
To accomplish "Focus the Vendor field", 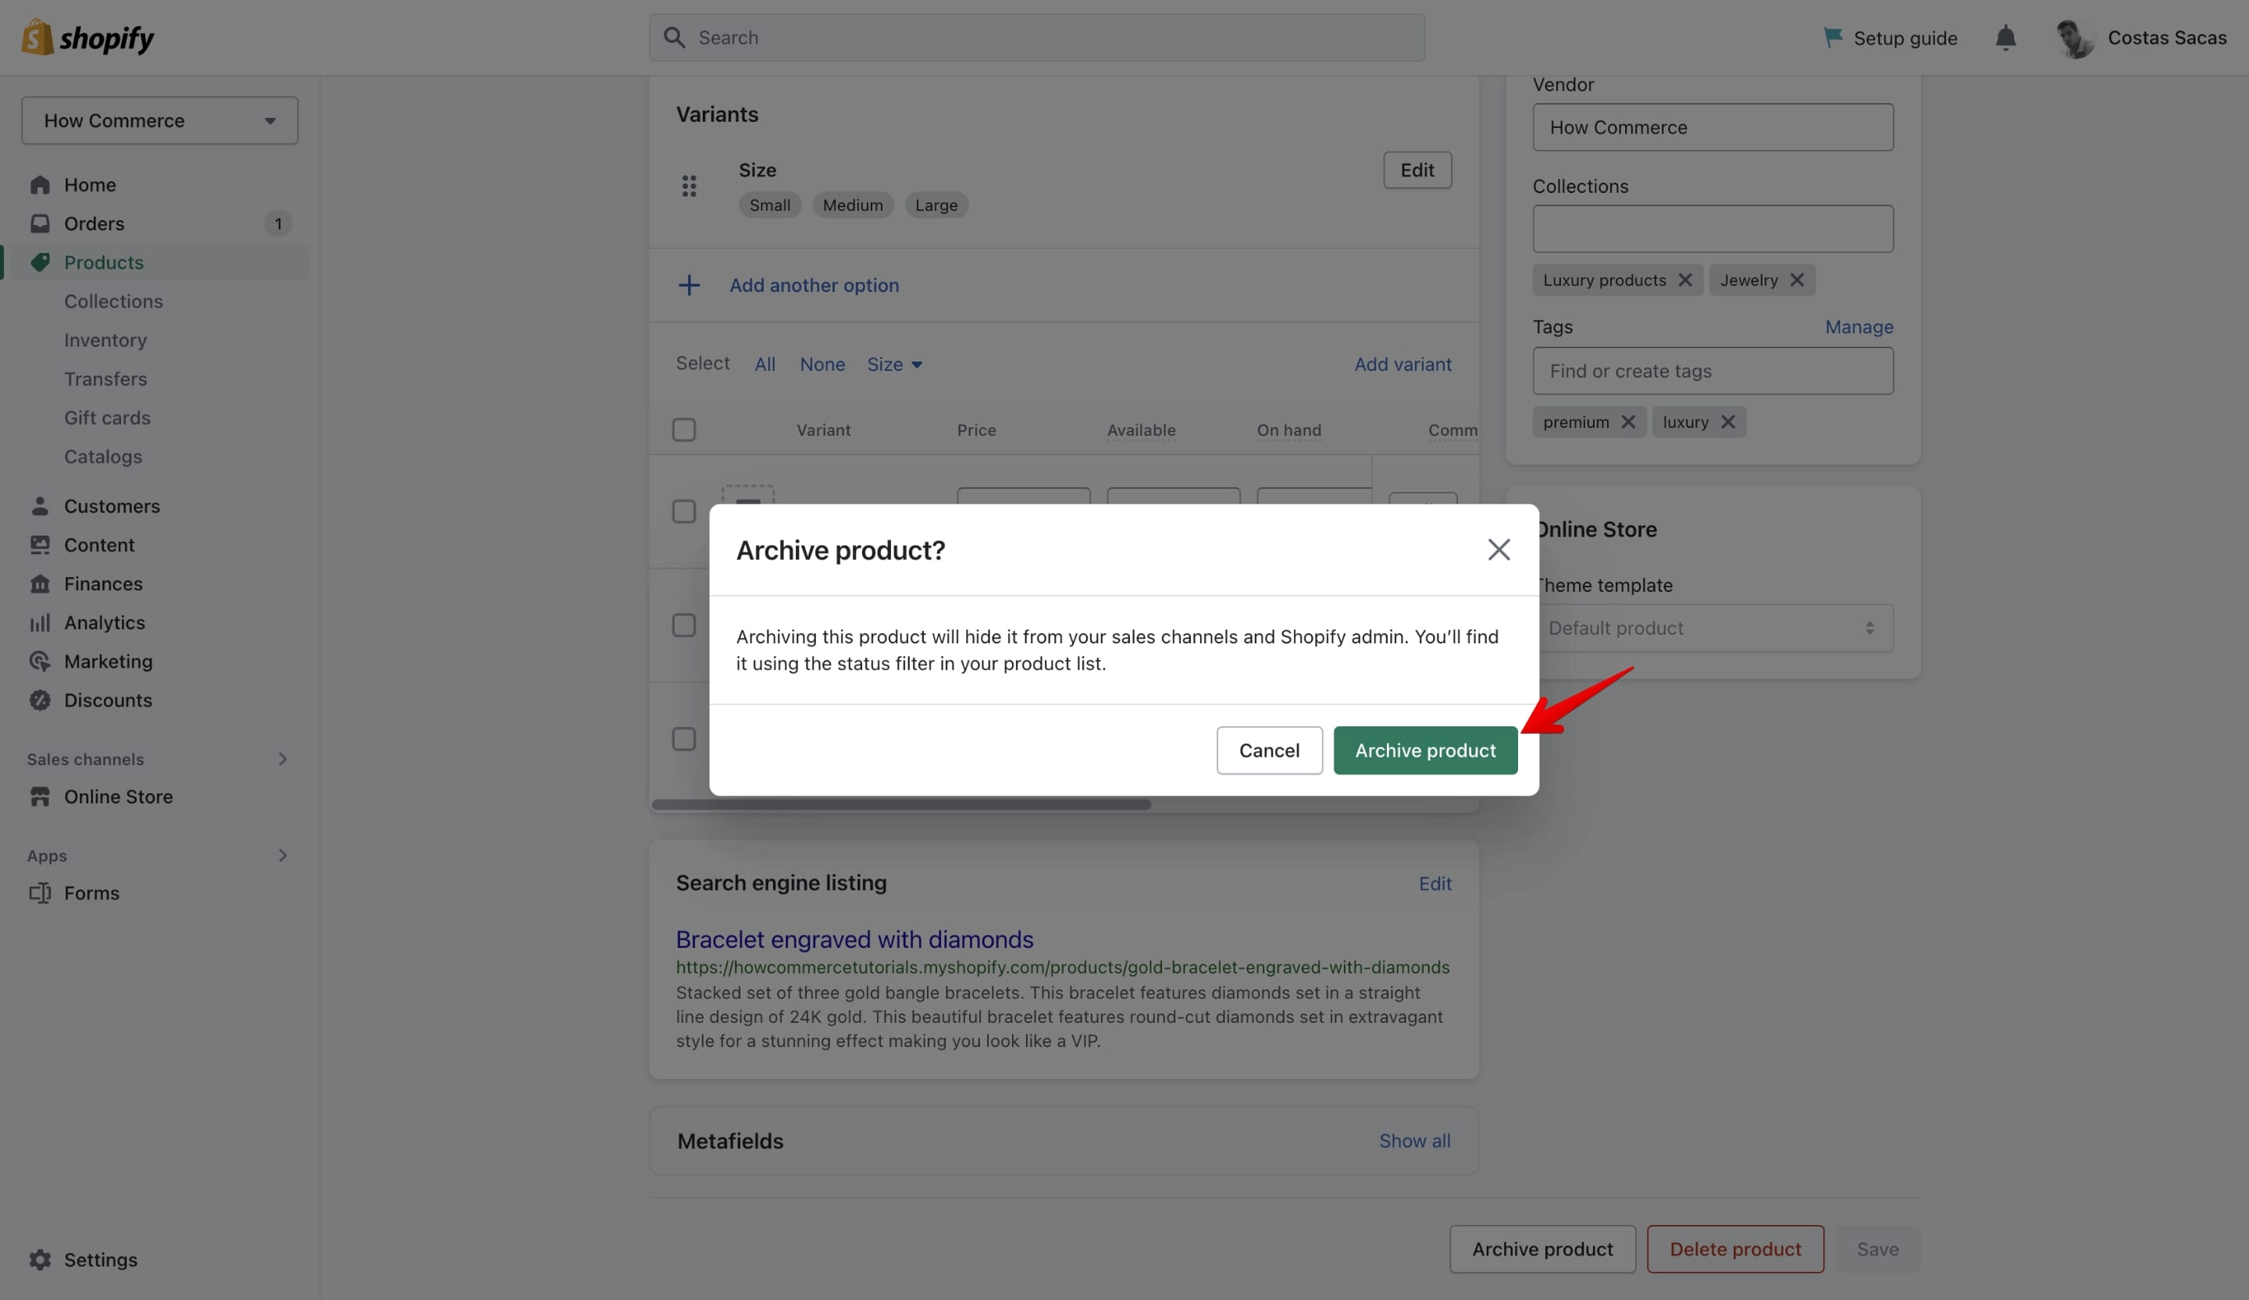I will [x=1713, y=126].
